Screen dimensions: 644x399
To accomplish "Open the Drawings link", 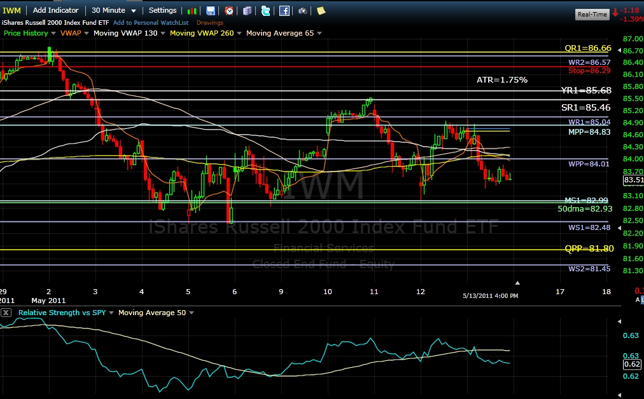I will click(x=210, y=22).
